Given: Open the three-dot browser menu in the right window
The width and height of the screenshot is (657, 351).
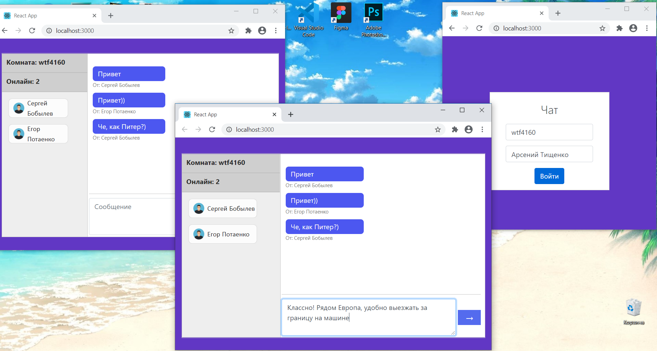Looking at the screenshot, I should [647, 28].
